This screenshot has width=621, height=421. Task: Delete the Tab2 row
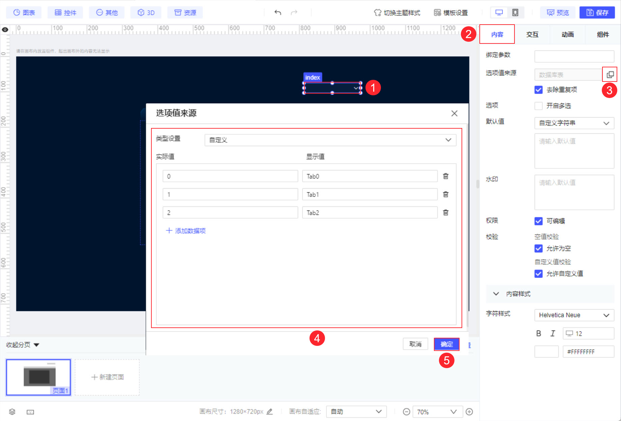point(446,213)
